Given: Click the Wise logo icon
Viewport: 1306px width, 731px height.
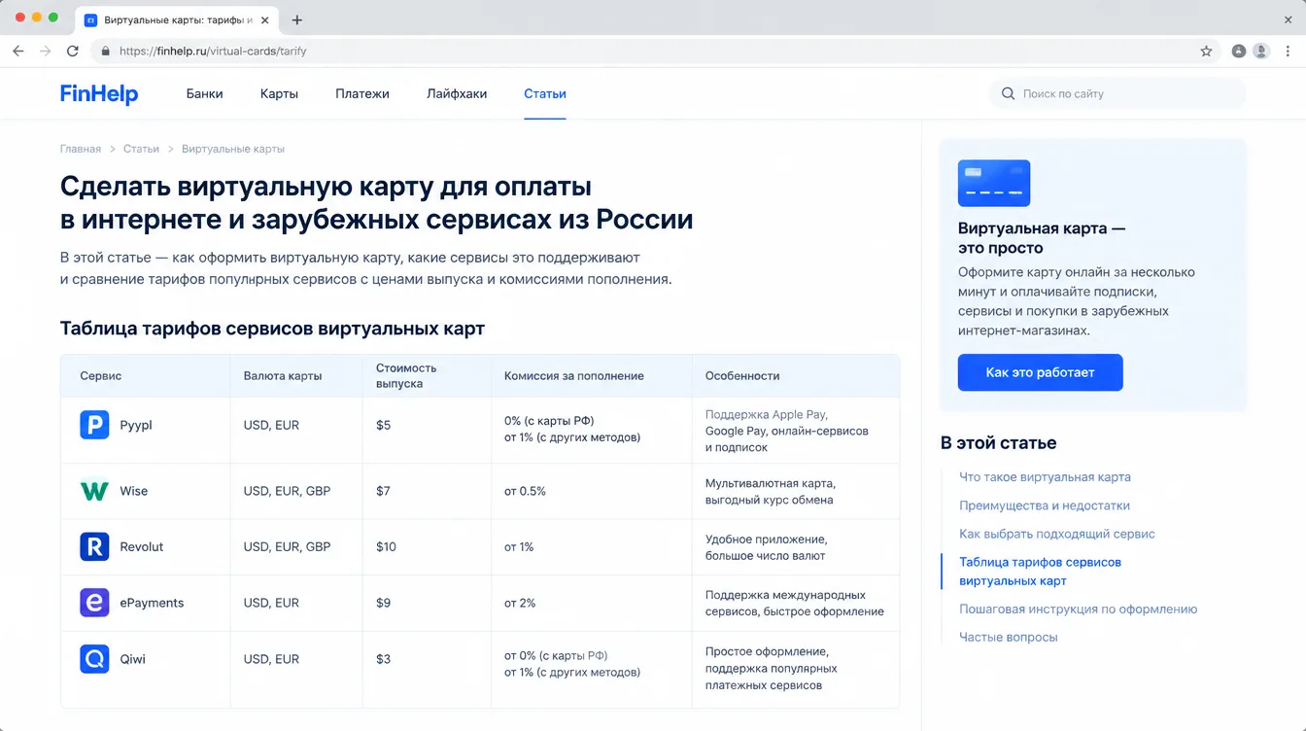Looking at the screenshot, I should point(94,491).
